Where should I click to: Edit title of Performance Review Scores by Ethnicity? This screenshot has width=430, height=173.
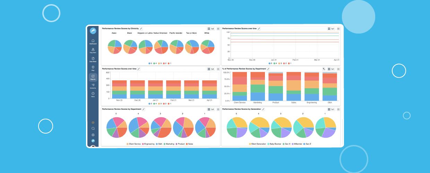tap(141, 29)
